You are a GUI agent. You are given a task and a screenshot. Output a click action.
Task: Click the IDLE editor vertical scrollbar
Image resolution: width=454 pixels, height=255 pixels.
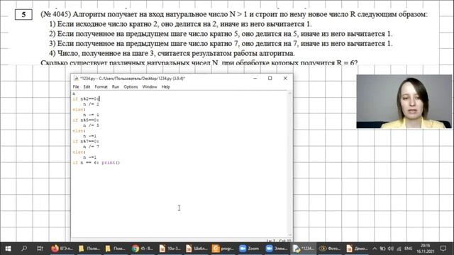[290, 164]
